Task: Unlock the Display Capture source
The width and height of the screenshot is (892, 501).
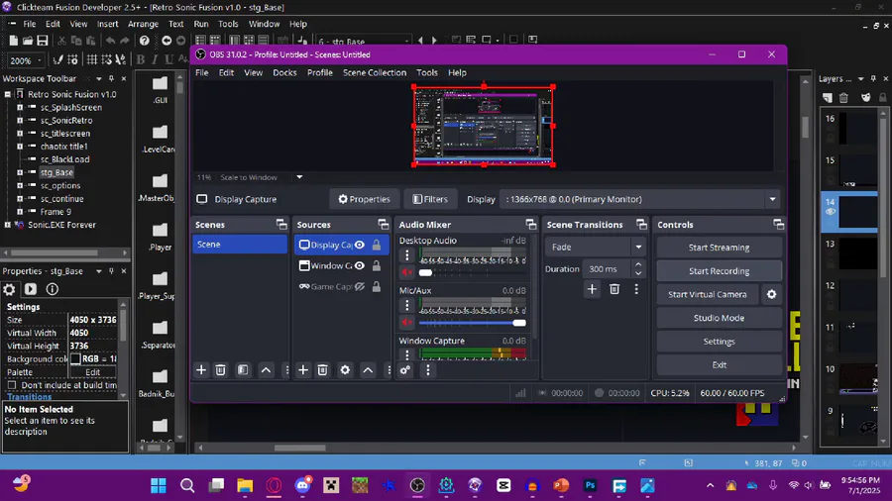Action: pos(377,245)
